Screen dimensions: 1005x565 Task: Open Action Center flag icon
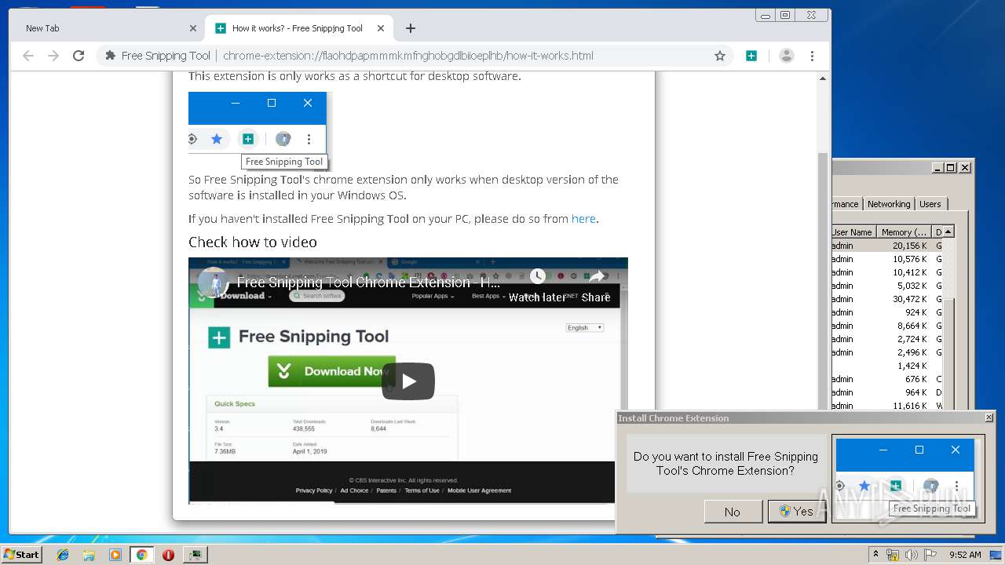pos(930,555)
